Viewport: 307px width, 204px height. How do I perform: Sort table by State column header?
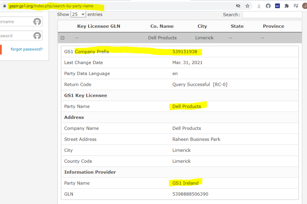[x=237, y=26]
